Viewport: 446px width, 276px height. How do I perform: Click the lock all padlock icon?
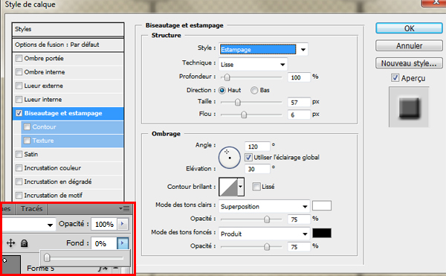(25, 243)
